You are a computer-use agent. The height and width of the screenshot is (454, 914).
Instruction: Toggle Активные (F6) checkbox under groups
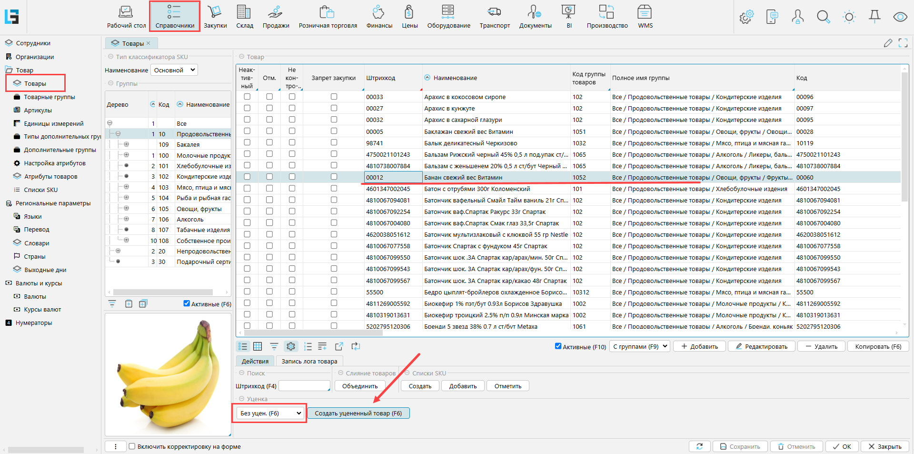tap(187, 303)
